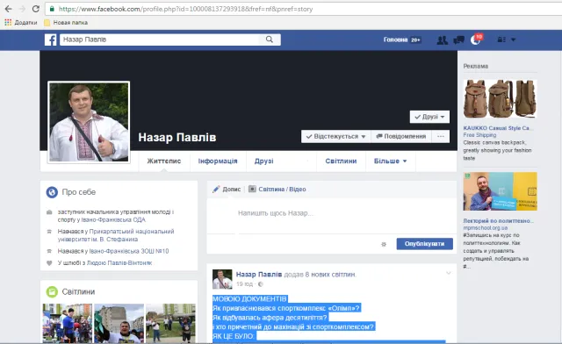Open the post author small avatar

[222, 279]
